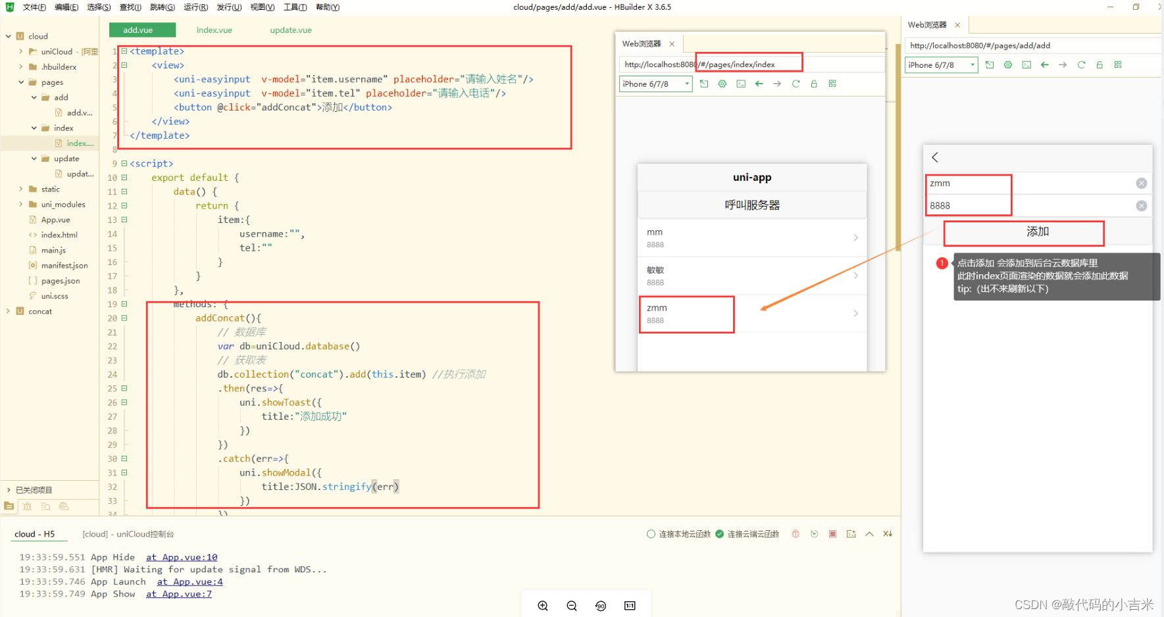The width and height of the screenshot is (1164, 617).
Task: Rotate image 90 degrees
Action: 601,606
